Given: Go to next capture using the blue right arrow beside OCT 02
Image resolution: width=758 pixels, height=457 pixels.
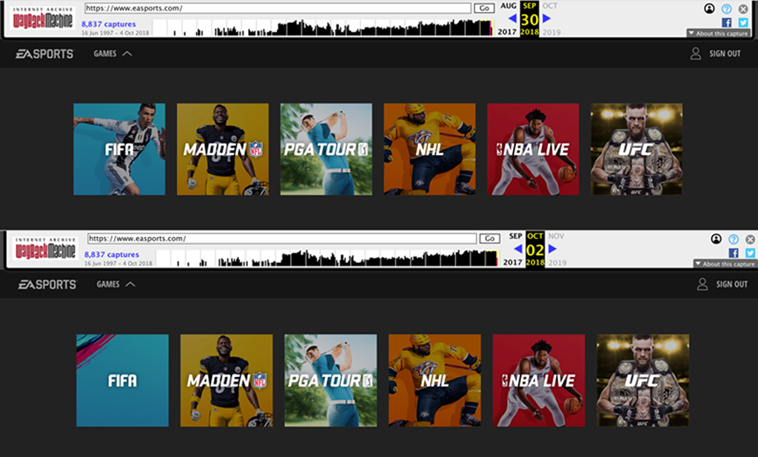Looking at the screenshot, I should point(551,248).
